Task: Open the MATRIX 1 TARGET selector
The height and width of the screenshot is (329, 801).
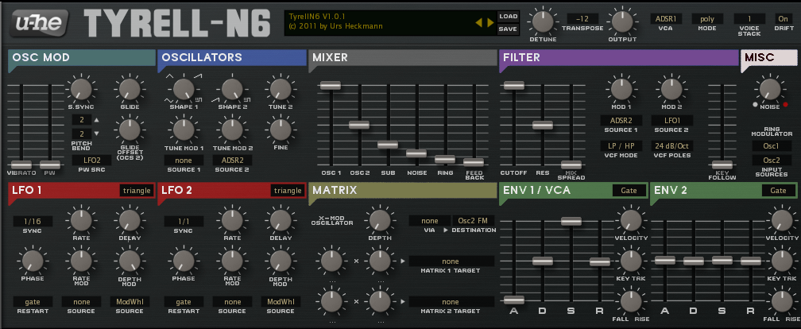Action: (451, 261)
